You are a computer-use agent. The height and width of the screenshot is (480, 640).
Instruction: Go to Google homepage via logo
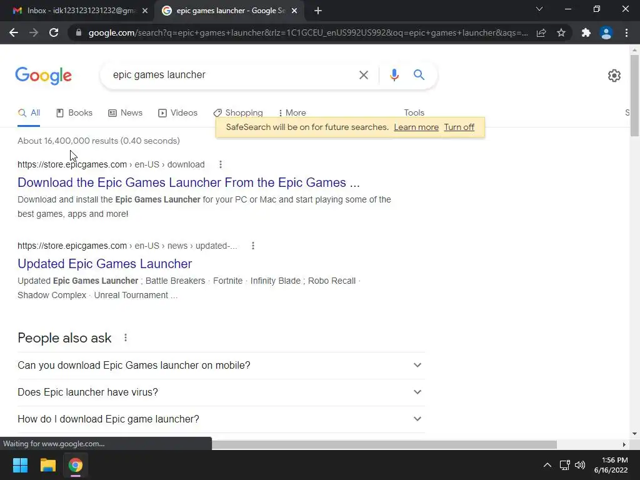tap(43, 76)
